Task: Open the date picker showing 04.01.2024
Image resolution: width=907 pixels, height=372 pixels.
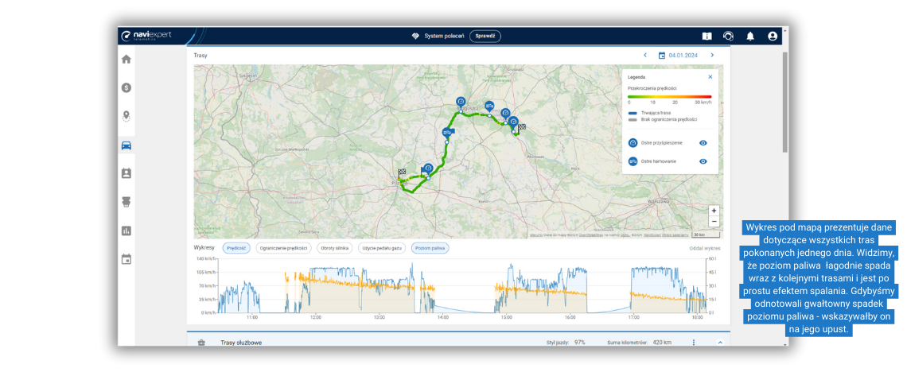Action: click(x=679, y=56)
